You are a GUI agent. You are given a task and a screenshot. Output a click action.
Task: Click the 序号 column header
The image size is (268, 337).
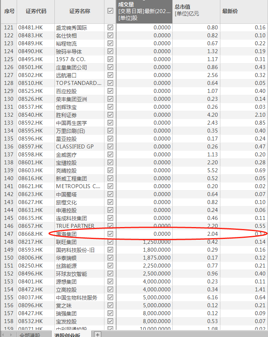coord(9,11)
